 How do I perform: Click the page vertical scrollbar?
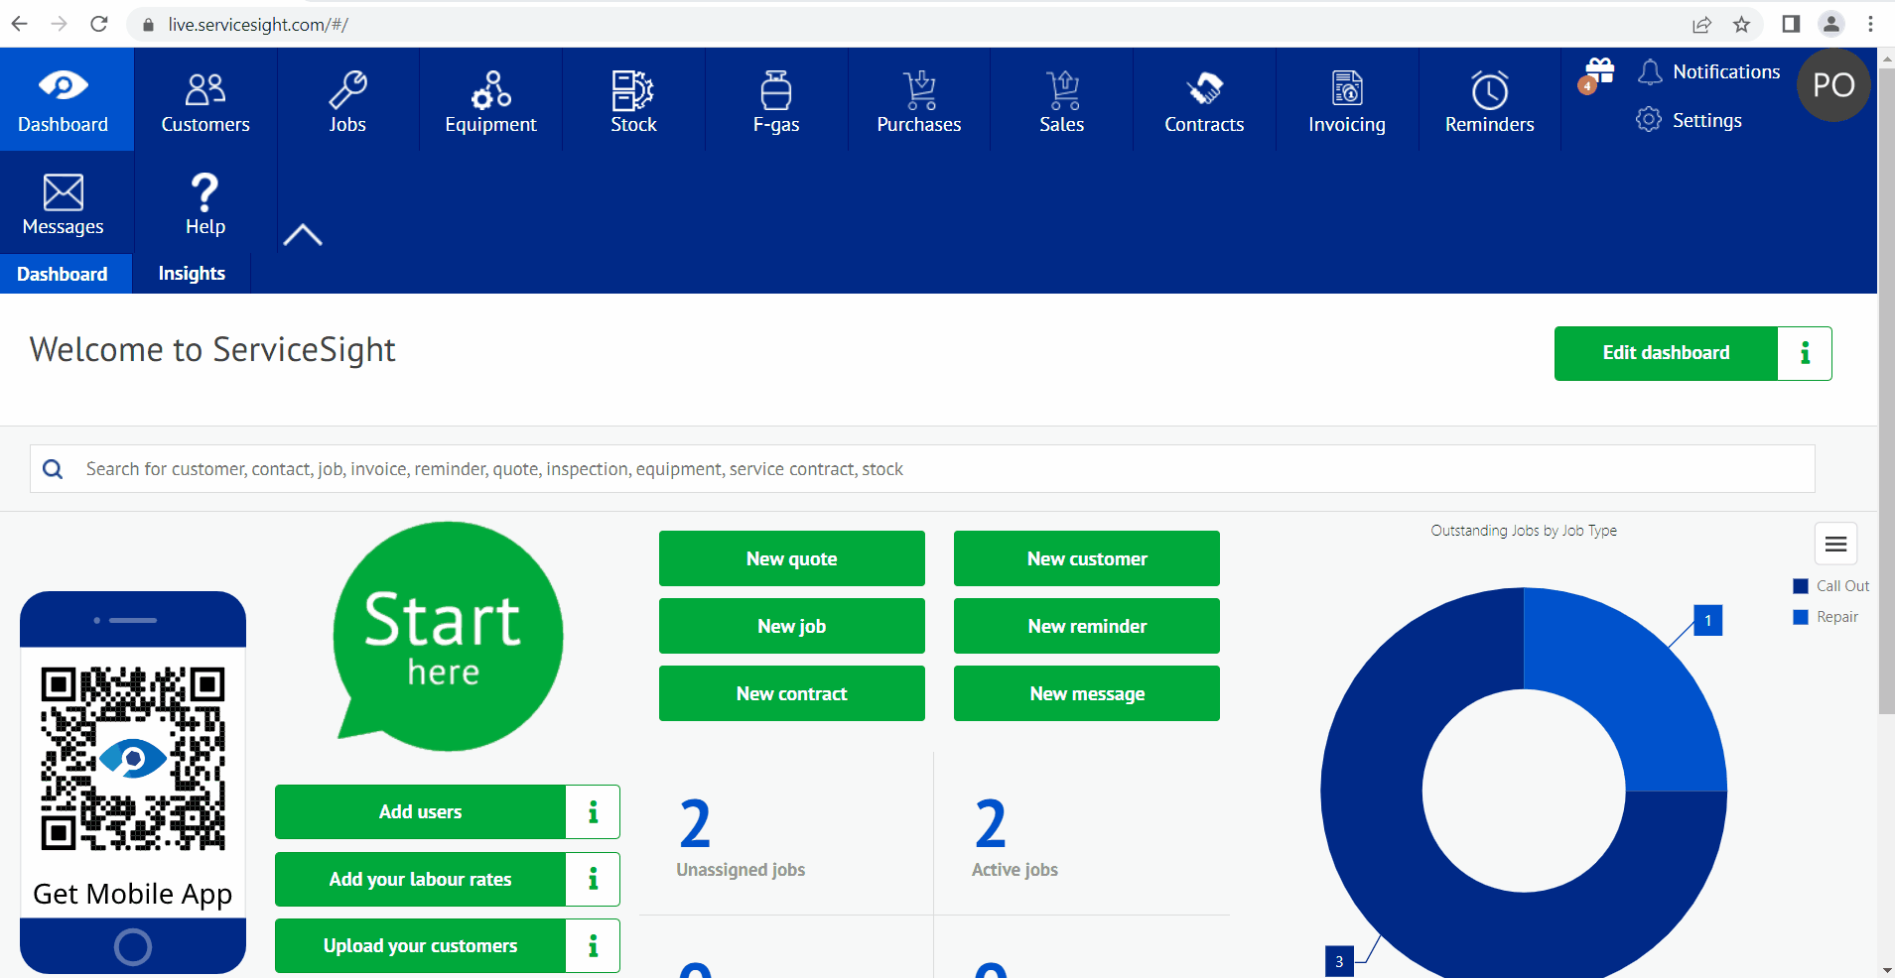[1886, 391]
